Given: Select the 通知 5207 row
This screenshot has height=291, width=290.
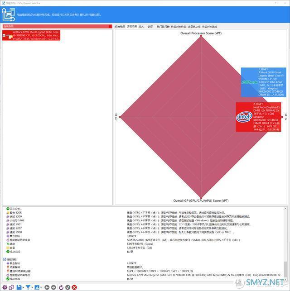Looking at the screenshot, I should coord(14,228).
